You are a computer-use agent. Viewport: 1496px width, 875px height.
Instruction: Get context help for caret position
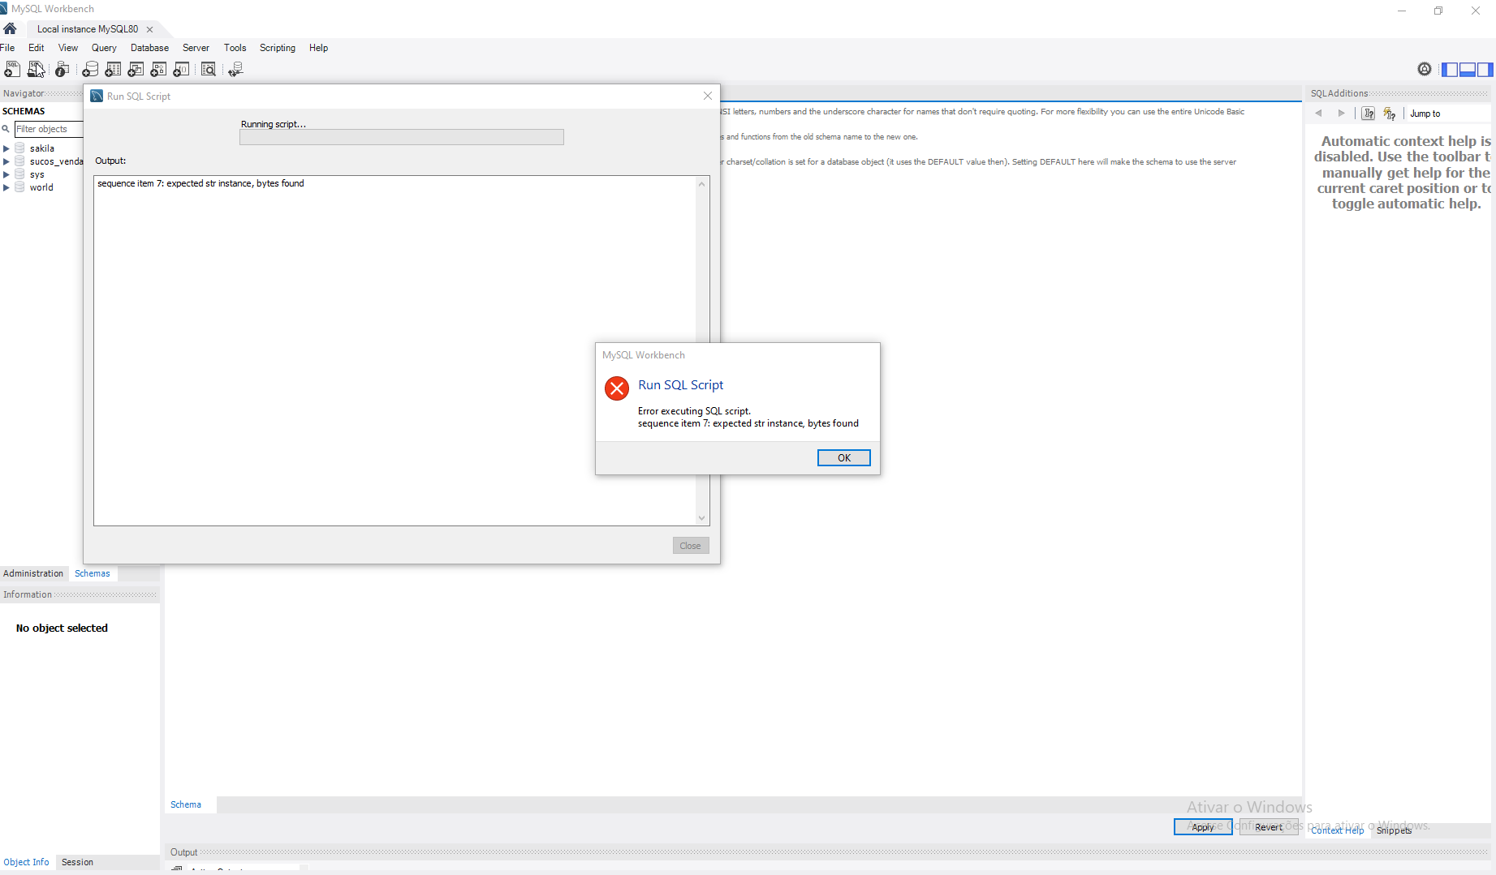coord(1369,114)
